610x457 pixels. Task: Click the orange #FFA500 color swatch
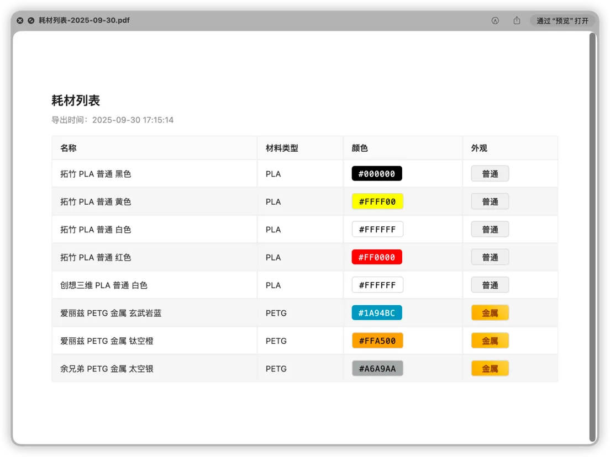[x=377, y=341]
